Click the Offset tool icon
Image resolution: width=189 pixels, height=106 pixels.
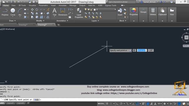tap(48, 17)
